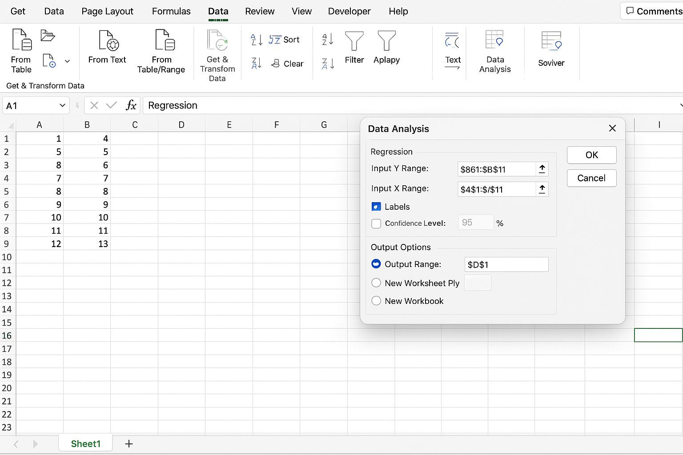Open Get & Transform Data
Screen dimensions: 683x455
[x=217, y=55]
